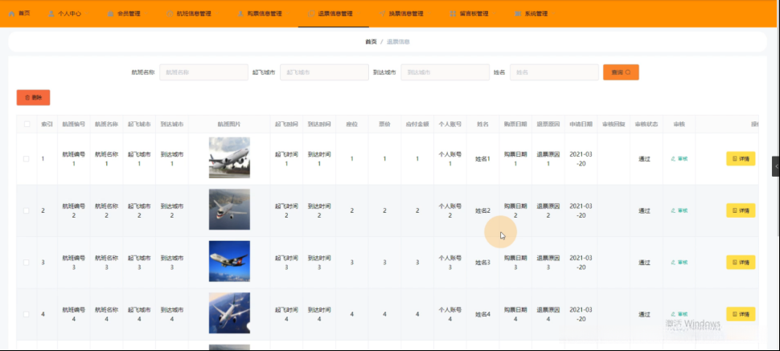Click the 审核 review icon for row 2
Image resolution: width=780 pixels, height=351 pixels.
click(679, 210)
